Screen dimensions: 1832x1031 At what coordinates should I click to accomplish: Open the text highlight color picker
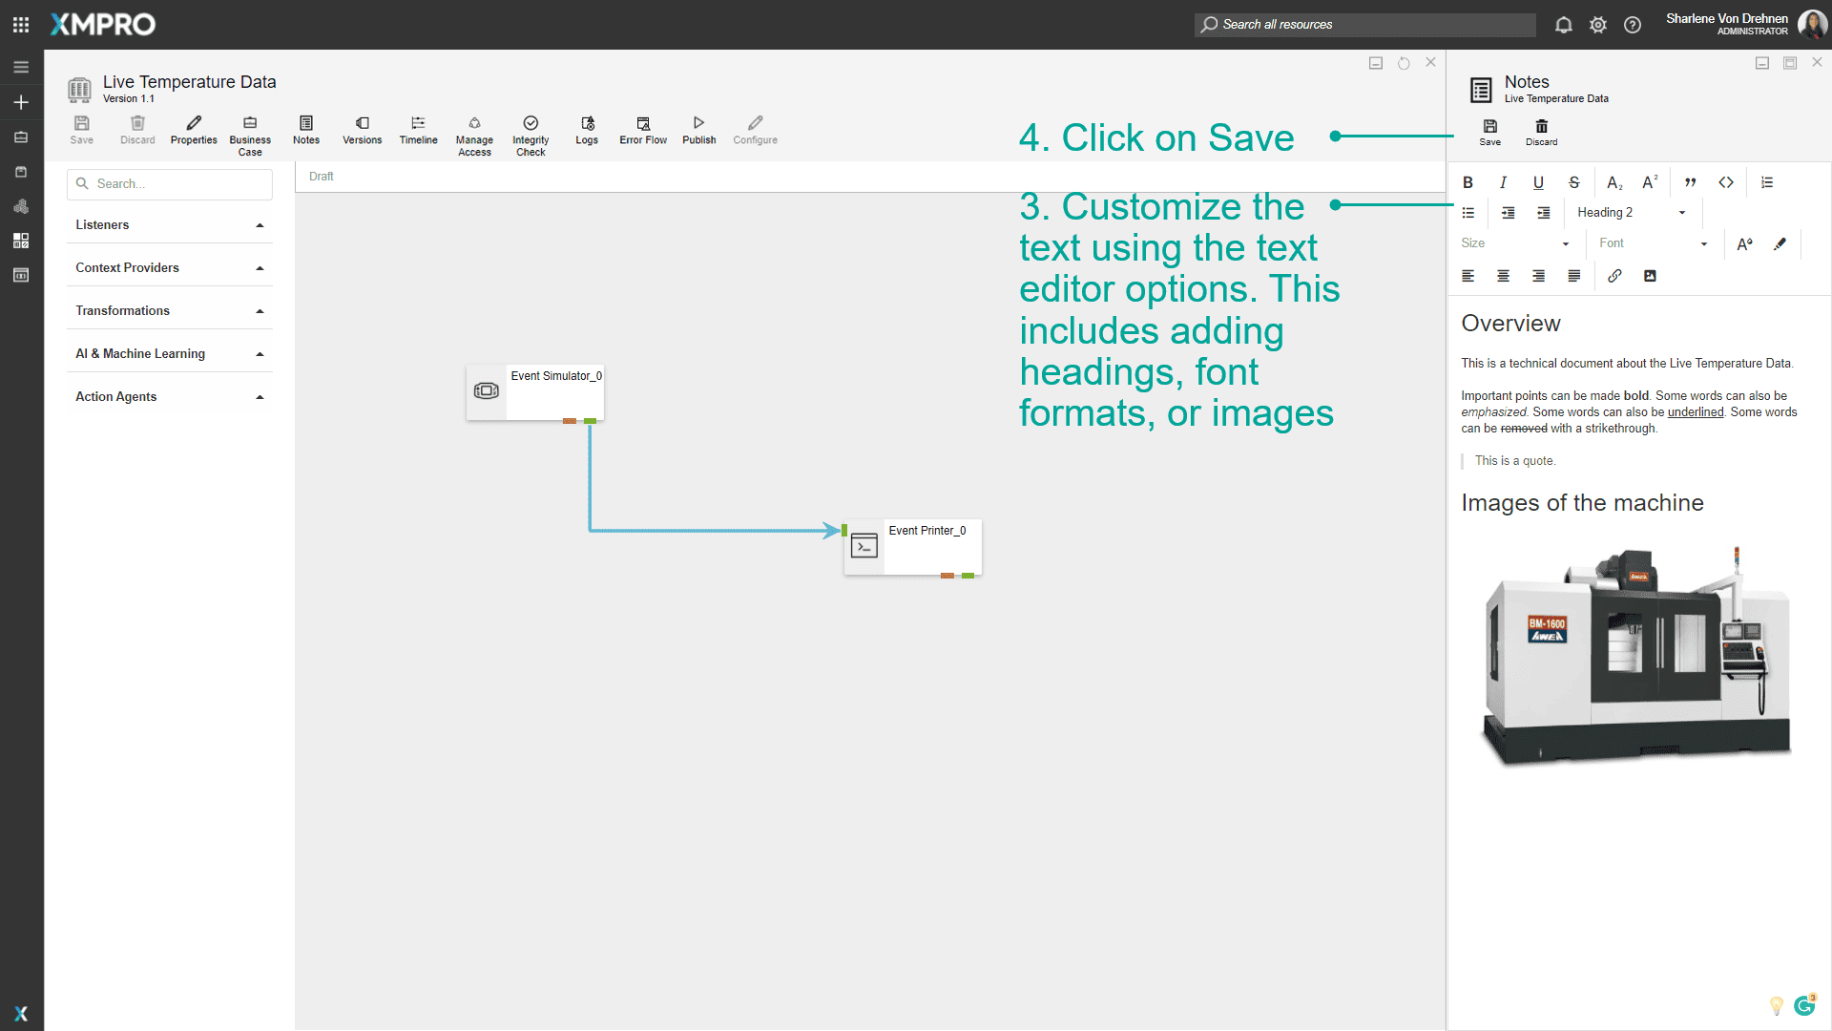point(1780,243)
